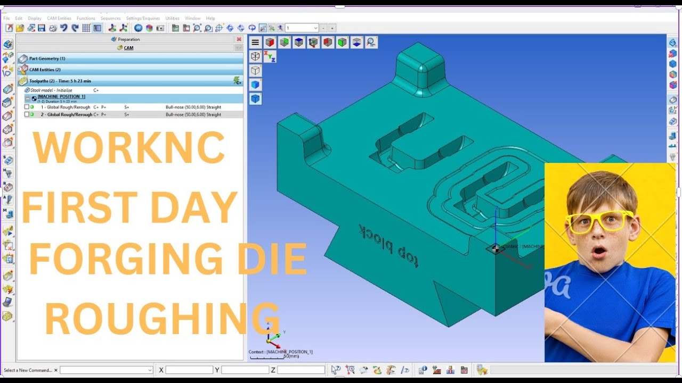Click the Y coordinate input field
682x383 pixels.
245,370
